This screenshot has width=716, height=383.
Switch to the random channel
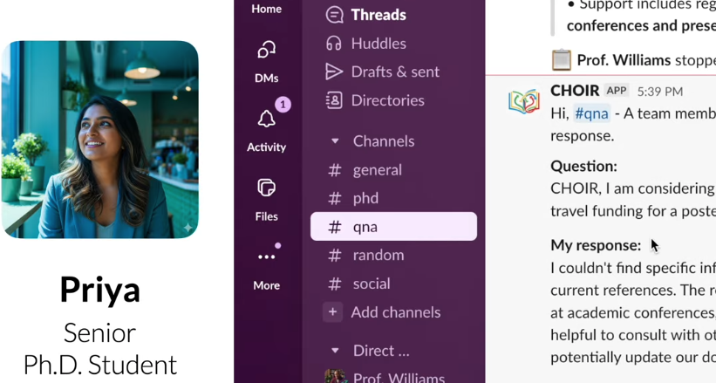pyautogui.click(x=378, y=255)
